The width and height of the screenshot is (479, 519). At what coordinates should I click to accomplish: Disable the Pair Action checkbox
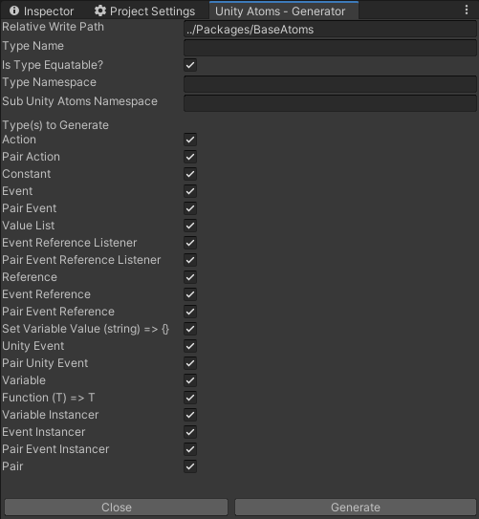click(x=190, y=157)
